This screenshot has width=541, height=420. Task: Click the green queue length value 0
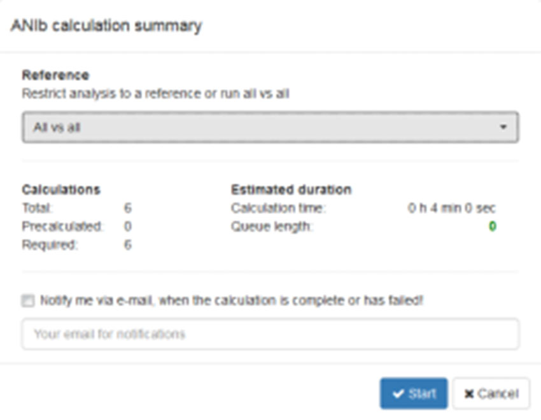[493, 227]
